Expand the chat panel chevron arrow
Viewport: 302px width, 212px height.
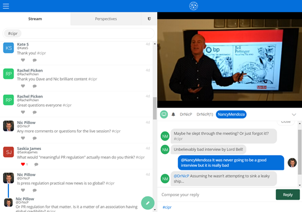(x=294, y=114)
